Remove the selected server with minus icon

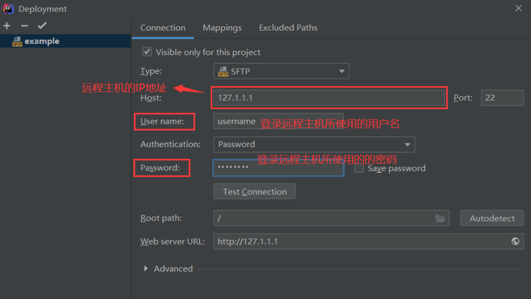(24, 26)
